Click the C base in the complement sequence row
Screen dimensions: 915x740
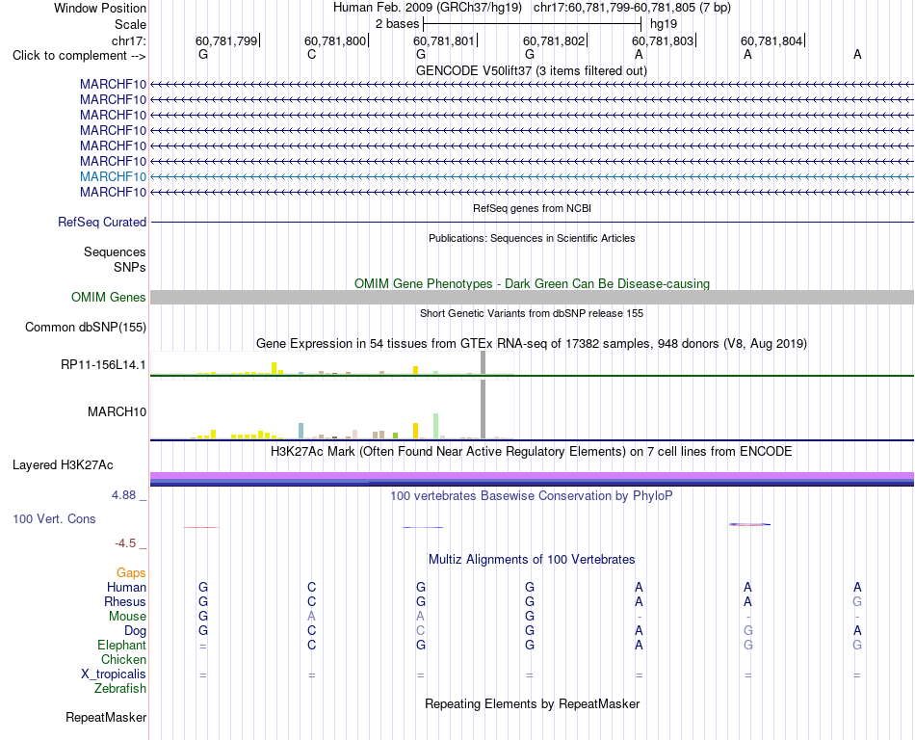click(x=312, y=54)
